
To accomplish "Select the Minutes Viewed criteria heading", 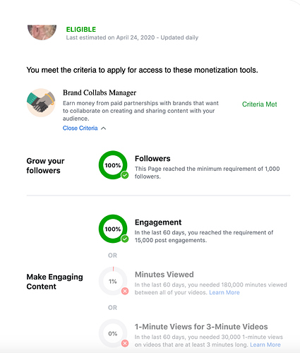I will (x=164, y=275).
